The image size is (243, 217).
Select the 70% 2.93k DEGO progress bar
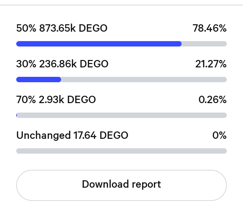[x=122, y=115]
